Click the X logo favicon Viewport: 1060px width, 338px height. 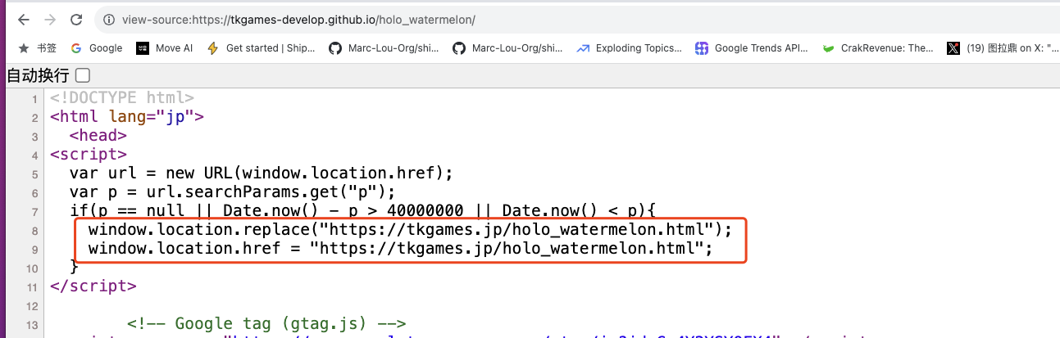(x=953, y=48)
